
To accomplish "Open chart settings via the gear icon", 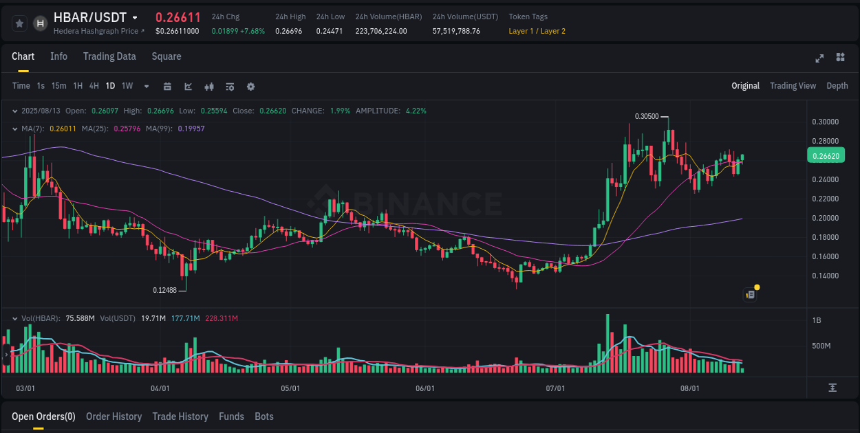I will pos(250,86).
